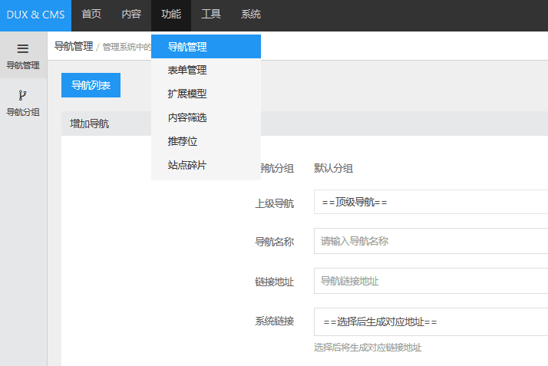This screenshot has height=366, width=548.
Task: Open the 首页 top menu item
Action: coord(91,15)
